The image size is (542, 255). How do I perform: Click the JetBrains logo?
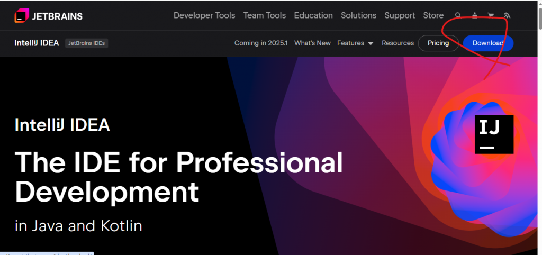pyautogui.click(x=48, y=16)
